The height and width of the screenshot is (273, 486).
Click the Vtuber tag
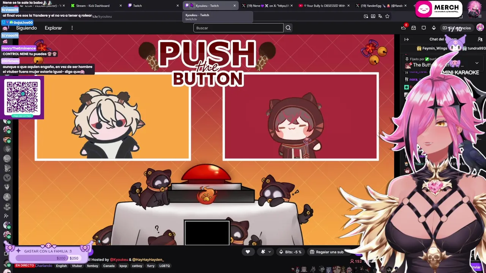pyautogui.click(x=77, y=266)
